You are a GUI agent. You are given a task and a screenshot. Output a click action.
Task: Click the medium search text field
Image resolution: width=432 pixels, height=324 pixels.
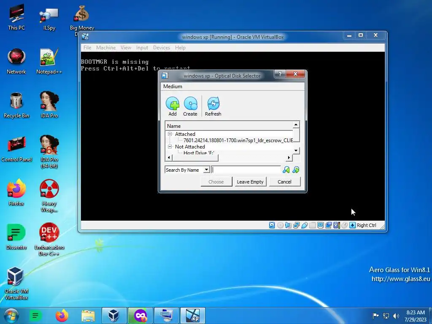pos(246,170)
